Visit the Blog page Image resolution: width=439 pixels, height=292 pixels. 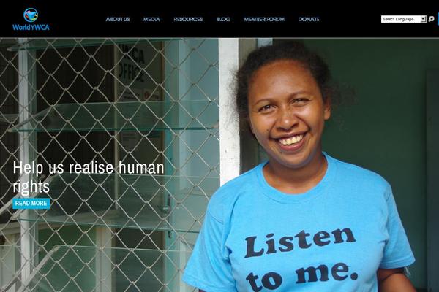pos(223,19)
